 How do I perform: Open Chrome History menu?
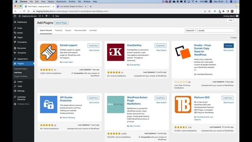(x=51, y=2)
